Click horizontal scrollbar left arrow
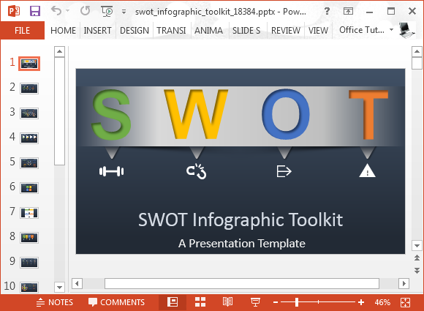The image size is (424, 311). (x=77, y=284)
